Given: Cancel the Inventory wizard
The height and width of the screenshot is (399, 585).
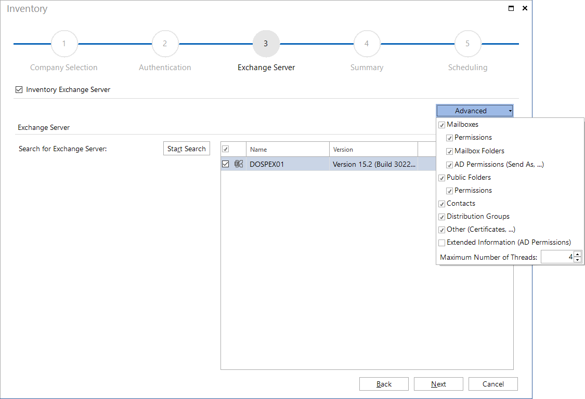Looking at the screenshot, I should coord(493,384).
